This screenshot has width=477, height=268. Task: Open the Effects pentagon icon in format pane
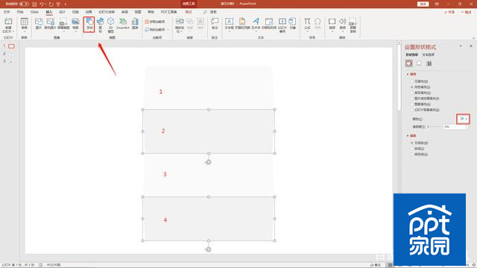coord(419,63)
